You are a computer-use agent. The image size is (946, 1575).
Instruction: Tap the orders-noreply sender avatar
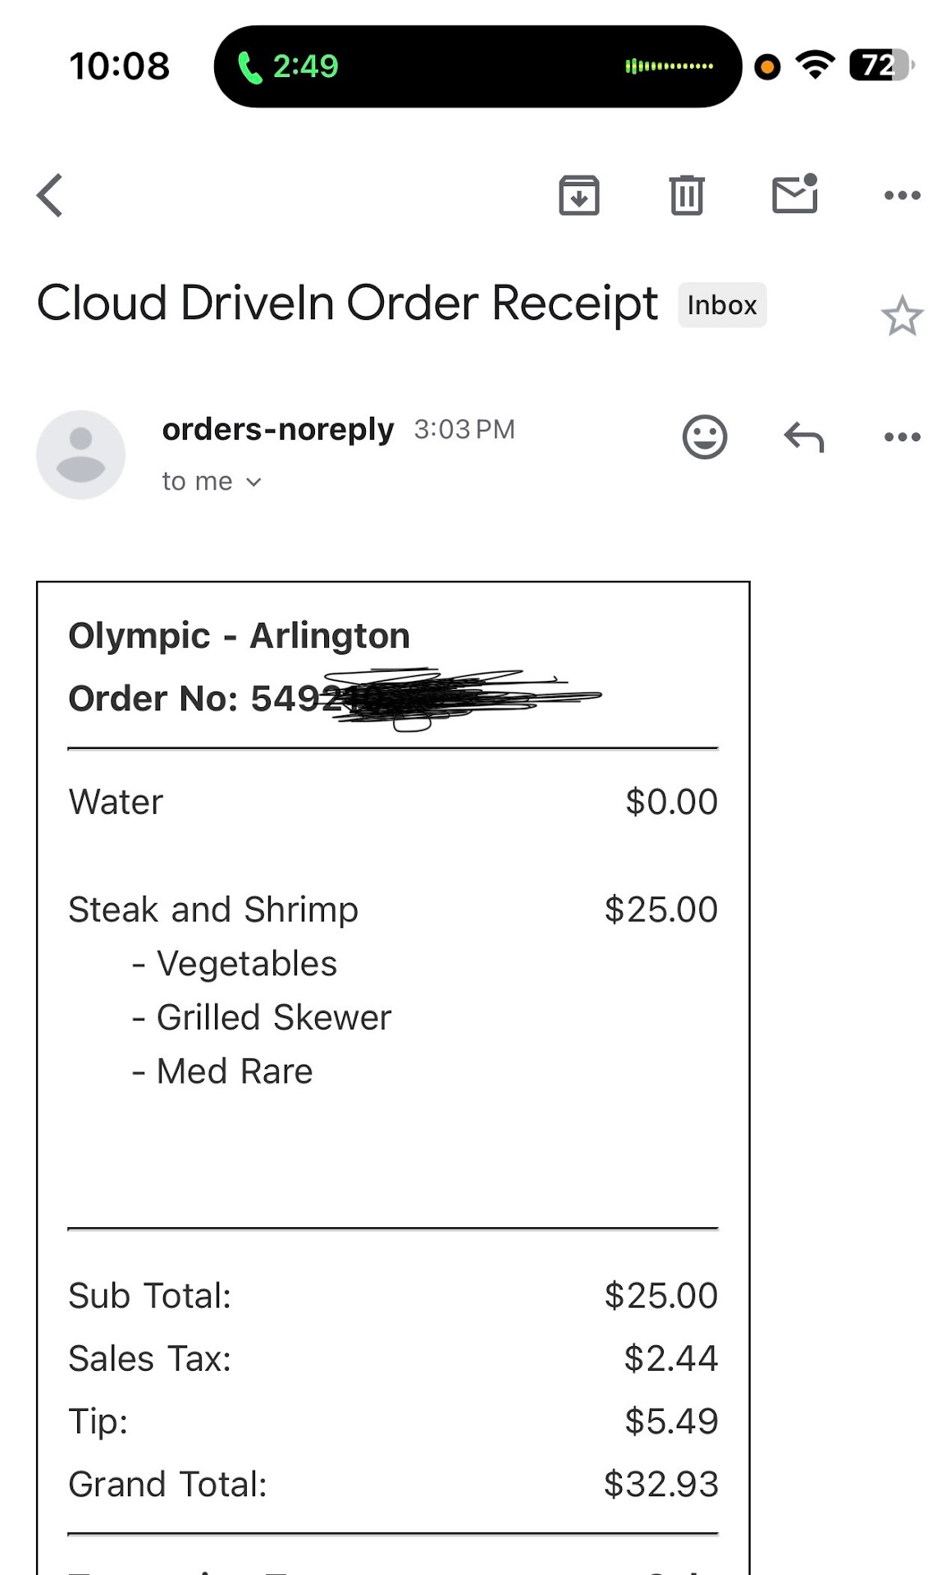coord(80,454)
